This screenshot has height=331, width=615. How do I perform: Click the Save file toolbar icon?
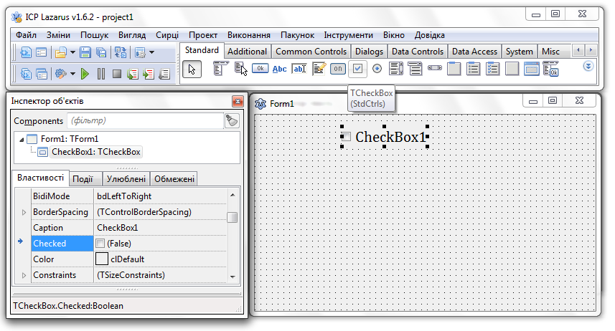pos(85,52)
